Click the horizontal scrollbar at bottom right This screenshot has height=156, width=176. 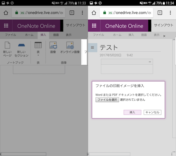coord(109,154)
